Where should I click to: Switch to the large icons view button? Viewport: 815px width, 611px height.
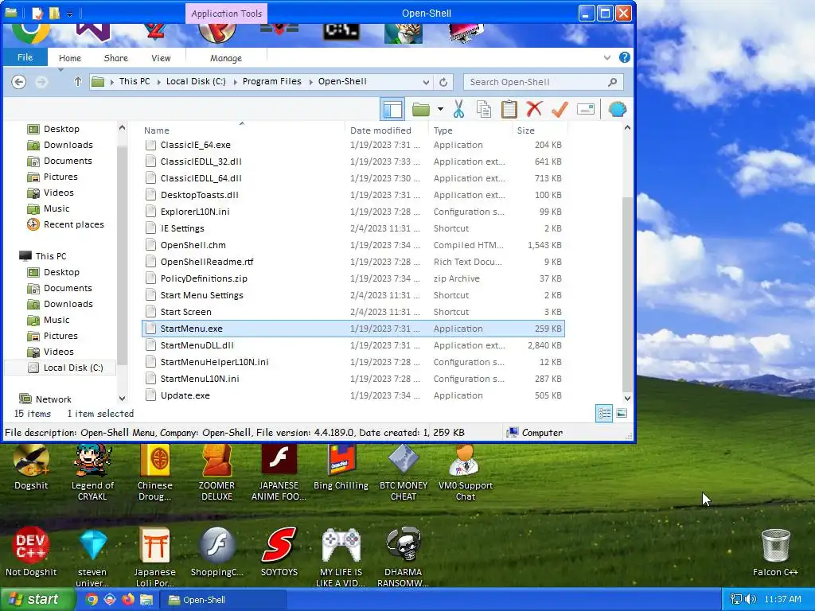(622, 414)
